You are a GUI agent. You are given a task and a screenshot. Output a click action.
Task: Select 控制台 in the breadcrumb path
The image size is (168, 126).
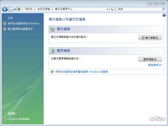click(29, 9)
